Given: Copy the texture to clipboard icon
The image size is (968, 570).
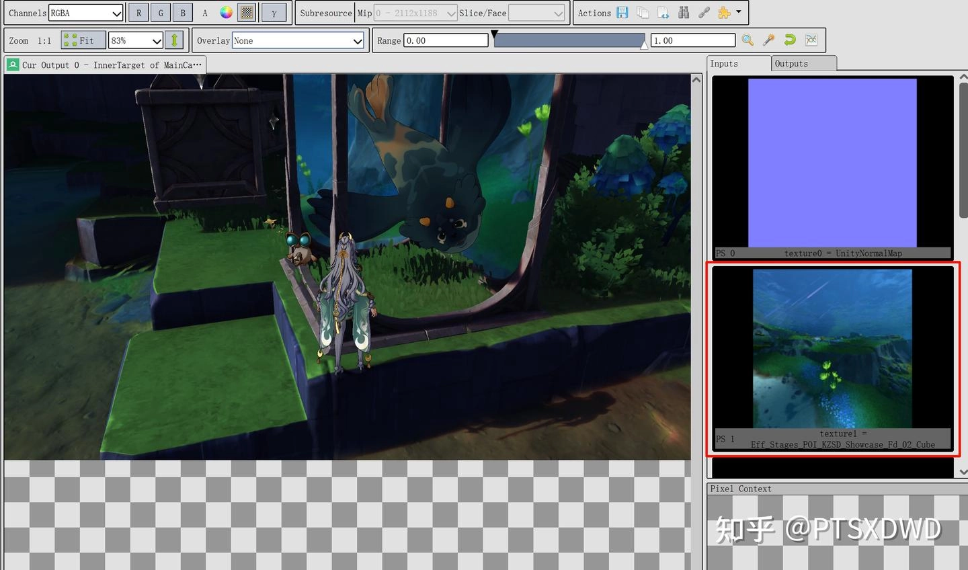Looking at the screenshot, I should coord(643,13).
